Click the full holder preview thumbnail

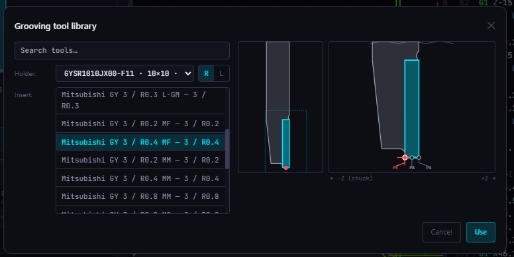[x=280, y=107]
